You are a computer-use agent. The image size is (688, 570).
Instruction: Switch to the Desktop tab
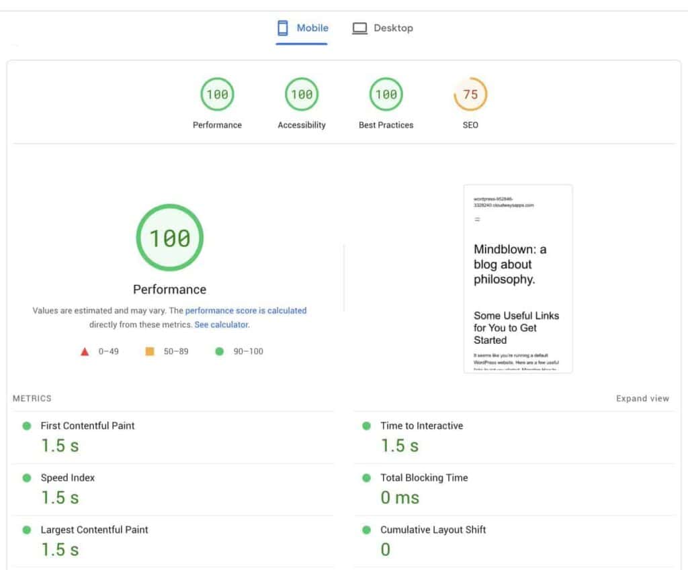pos(383,28)
